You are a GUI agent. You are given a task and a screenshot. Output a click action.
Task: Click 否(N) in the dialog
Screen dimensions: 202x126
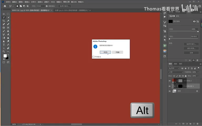tap(118, 52)
